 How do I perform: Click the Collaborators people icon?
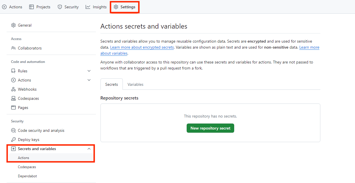[x=13, y=48]
